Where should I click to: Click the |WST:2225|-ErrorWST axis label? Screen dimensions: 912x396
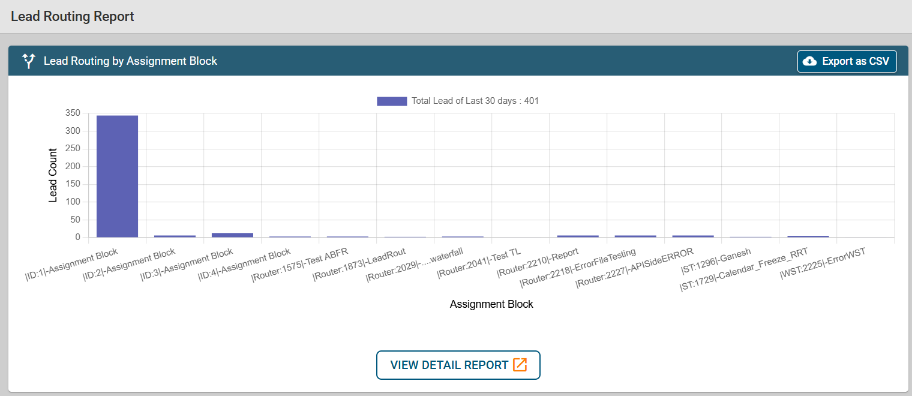[x=823, y=264]
